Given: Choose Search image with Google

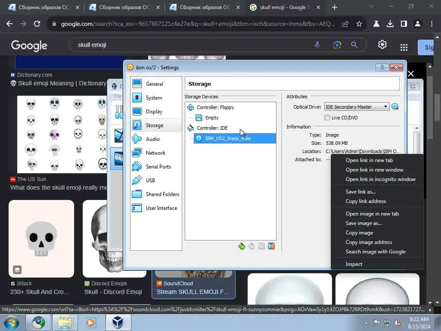Looking at the screenshot, I should [x=376, y=252].
